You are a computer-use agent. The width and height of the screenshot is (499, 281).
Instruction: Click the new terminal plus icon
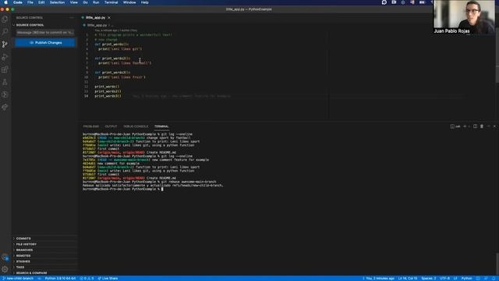(x=465, y=126)
